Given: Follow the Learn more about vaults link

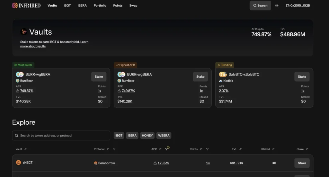Looking at the screenshot, I should (54, 44).
